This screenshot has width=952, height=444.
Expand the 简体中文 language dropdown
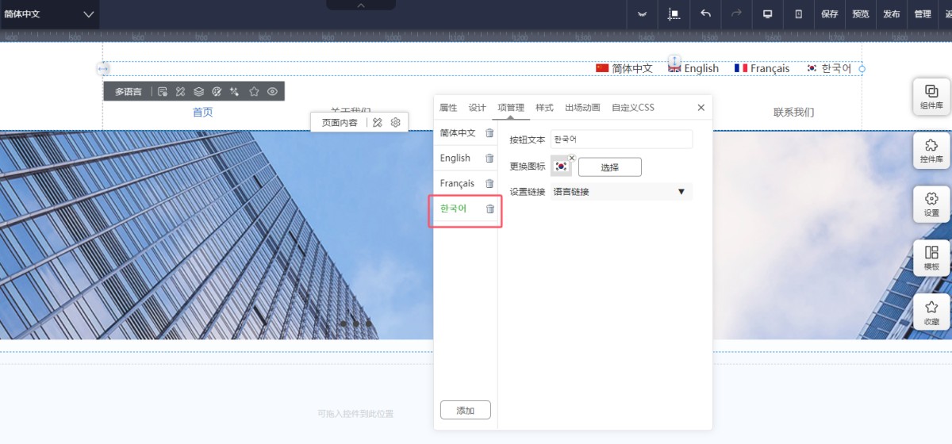click(49, 14)
